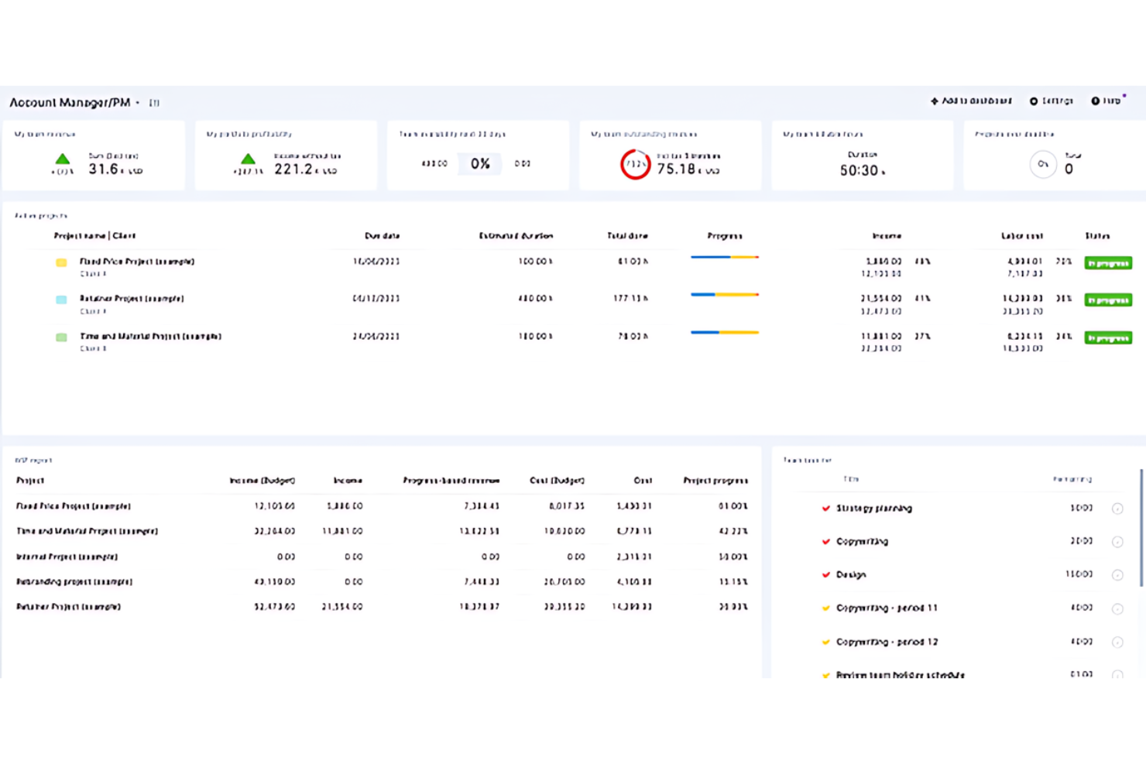Click Progress-based revenue column header
This screenshot has width=1146, height=764.
click(451, 481)
